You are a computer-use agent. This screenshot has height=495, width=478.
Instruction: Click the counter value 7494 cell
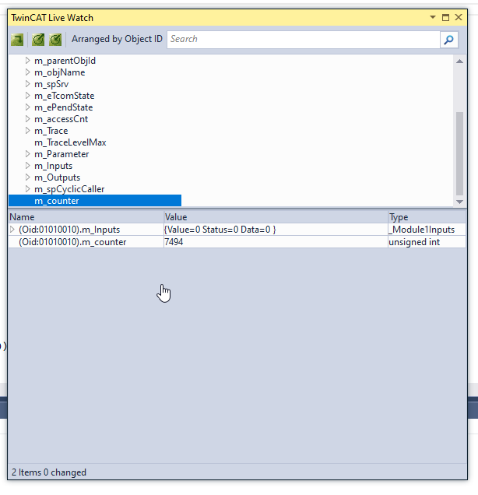[276, 242]
